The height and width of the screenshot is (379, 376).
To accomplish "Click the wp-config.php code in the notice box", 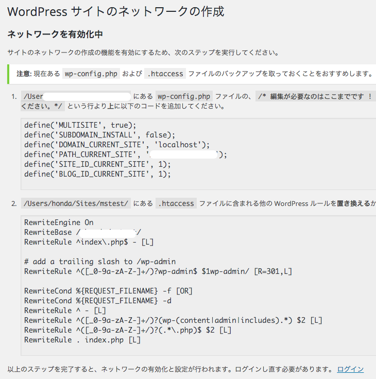I will [x=91, y=74].
